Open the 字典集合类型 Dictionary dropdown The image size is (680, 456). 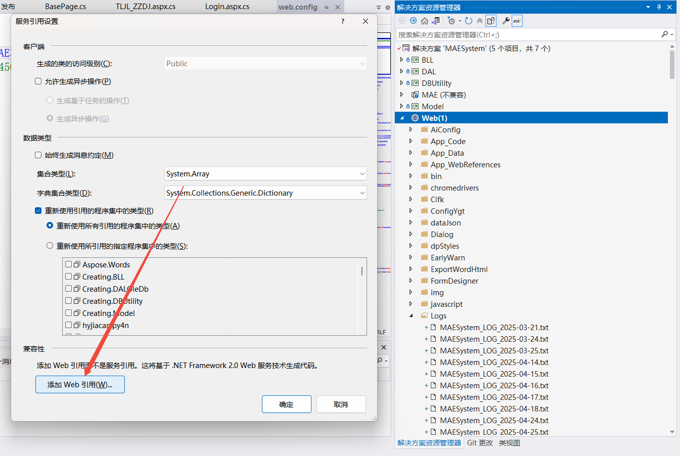(265, 193)
